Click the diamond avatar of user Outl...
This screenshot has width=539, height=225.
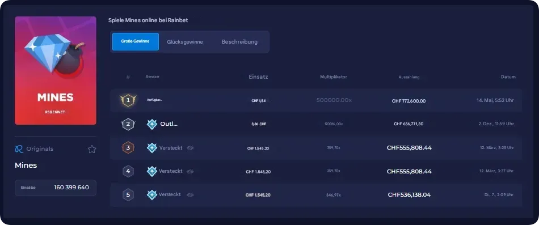(x=152, y=124)
